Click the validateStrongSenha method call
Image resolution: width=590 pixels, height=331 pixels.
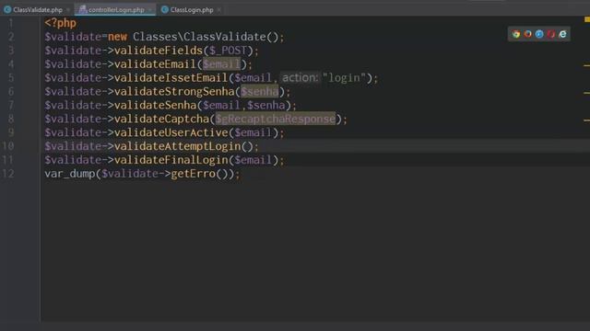click(174, 92)
